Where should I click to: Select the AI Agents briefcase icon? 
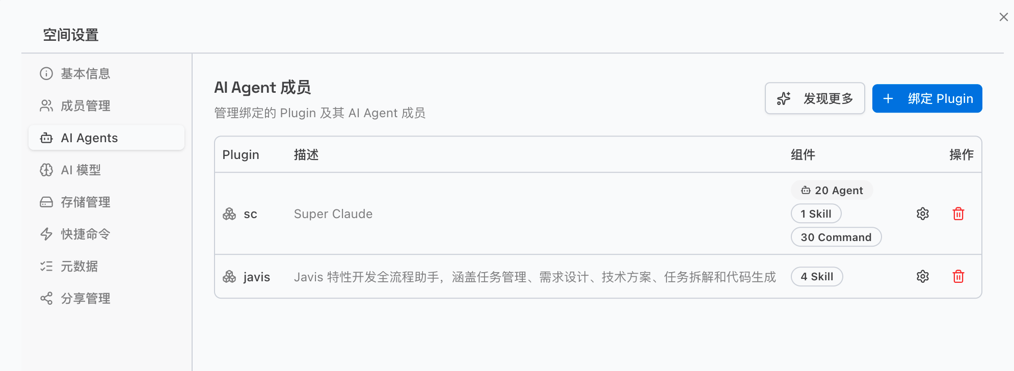click(x=46, y=138)
